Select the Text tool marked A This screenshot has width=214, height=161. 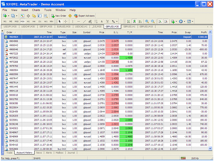102,22
